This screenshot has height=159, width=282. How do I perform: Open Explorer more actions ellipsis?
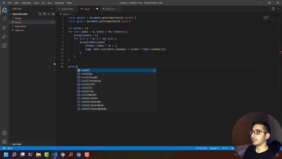[52, 9]
